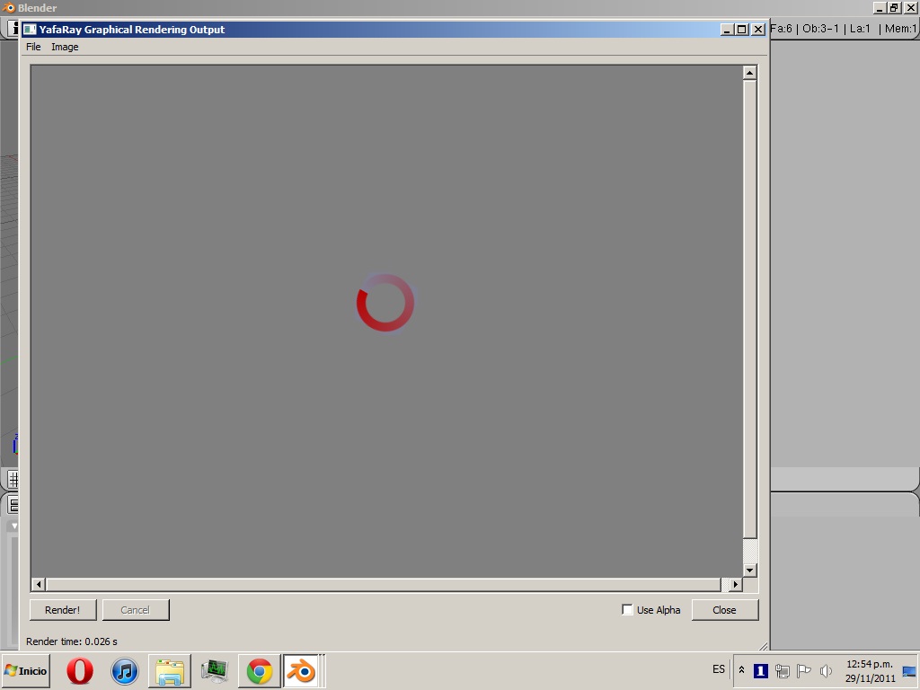Viewport: 920px width, 690px height.
Task: Open the File menu in YafaRay window
Action: (x=33, y=47)
